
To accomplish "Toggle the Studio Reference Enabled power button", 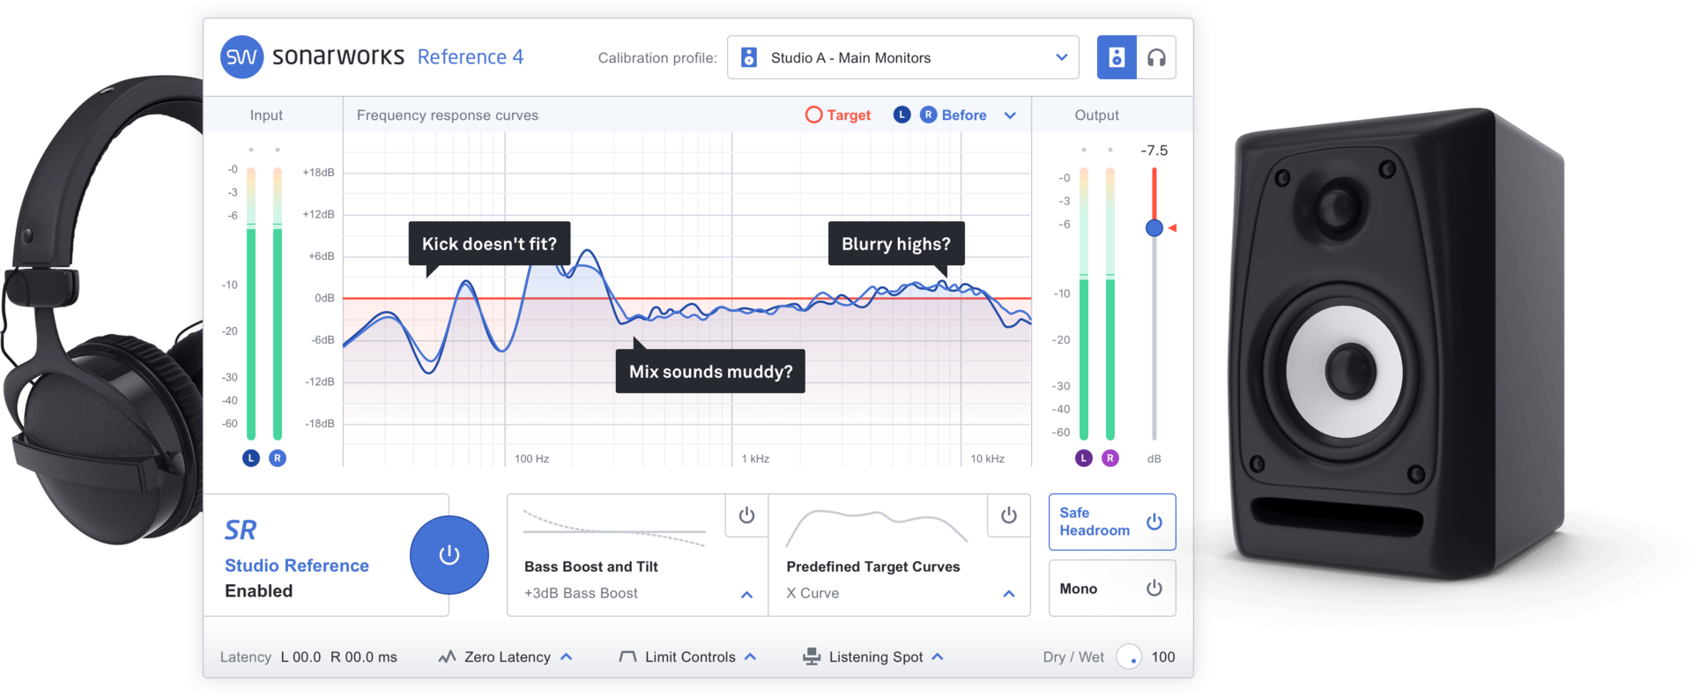I will pyautogui.click(x=449, y=555).
